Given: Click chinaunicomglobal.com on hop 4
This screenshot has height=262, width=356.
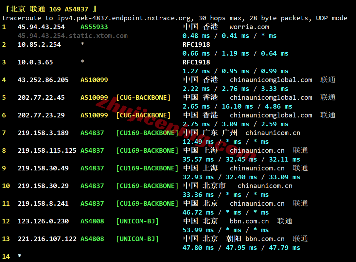Looking at the screenshot, I should (x=271, y=80).
